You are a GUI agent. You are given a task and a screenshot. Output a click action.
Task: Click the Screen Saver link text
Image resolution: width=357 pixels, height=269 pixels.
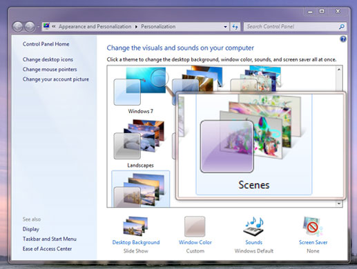click(313, 242)
